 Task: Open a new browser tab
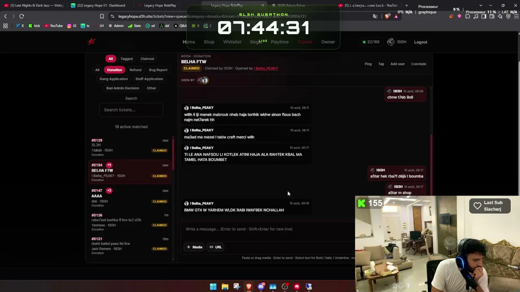point(406,5)
